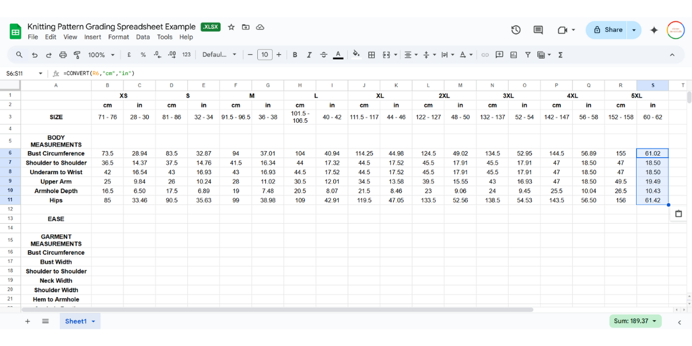Add a new sheet plus button
This screenshot has height=346, width=692.
pyautogui.click(x=27, y=321)
